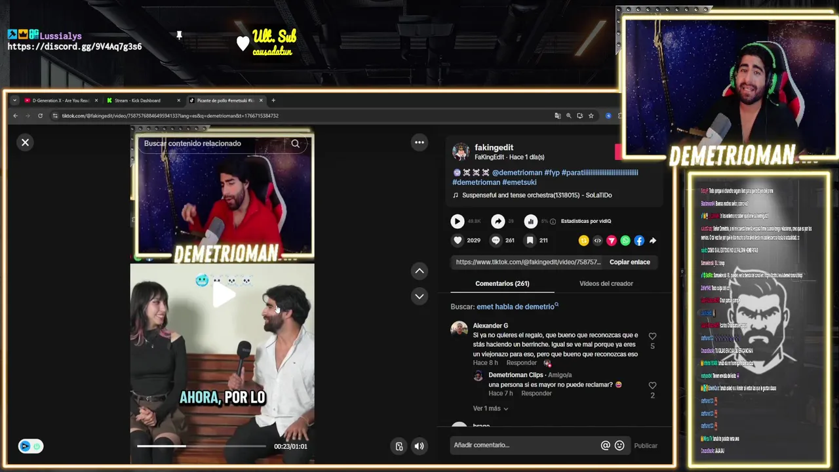Open comments via the speech bubble icon
The image size is (839, 472).
pyautogui.click(x=496, y=241)
